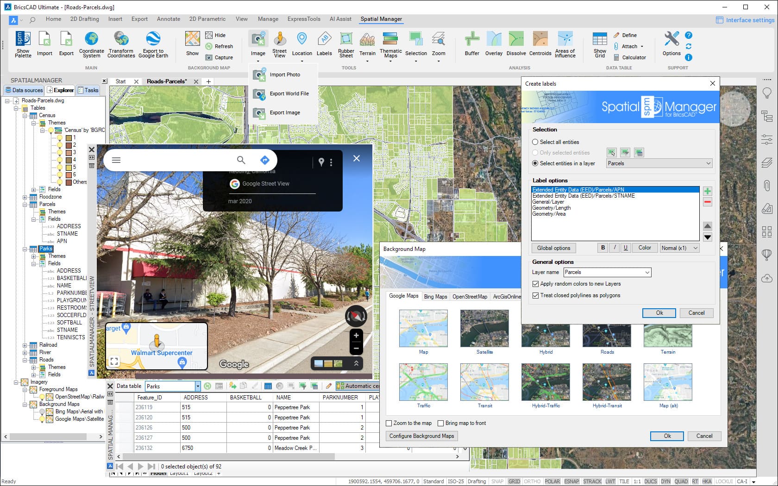This screenshot has width=778, height=486.
Task: Refresh the background map
Action: pos(219,46)
